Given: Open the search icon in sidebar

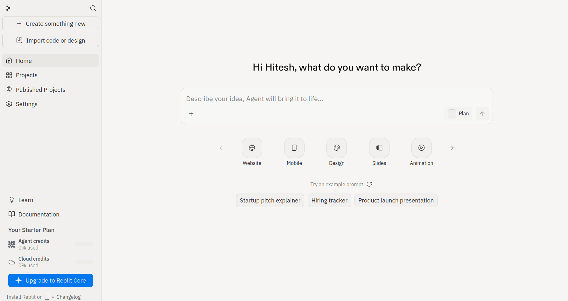Looking at the screenshot, I should [x=93, y=8].
